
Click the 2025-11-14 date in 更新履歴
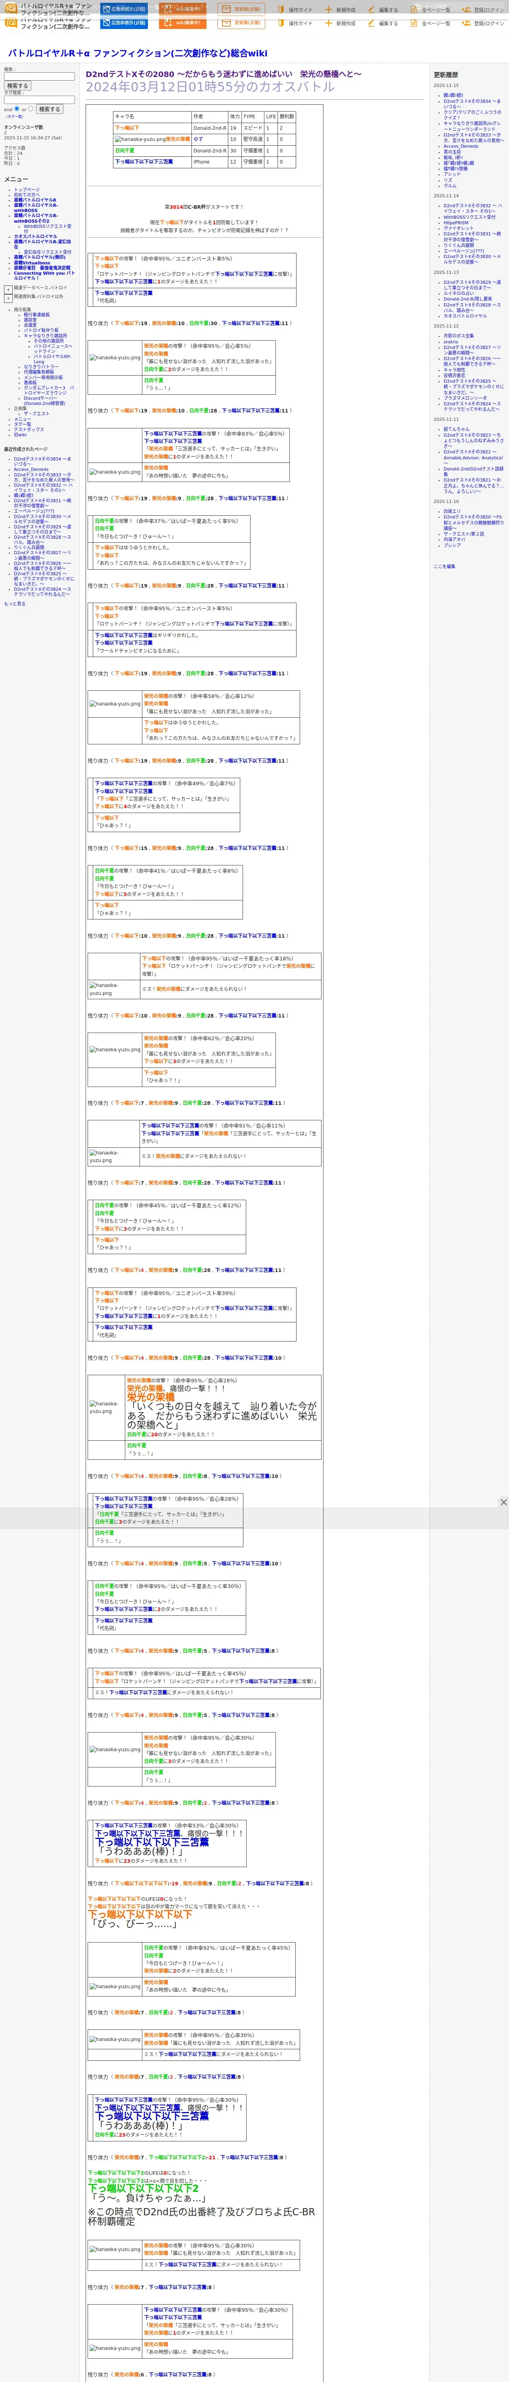tap(446, 196)
